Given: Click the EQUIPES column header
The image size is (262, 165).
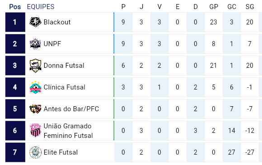Looking at the screenshot, I should 41,7.
